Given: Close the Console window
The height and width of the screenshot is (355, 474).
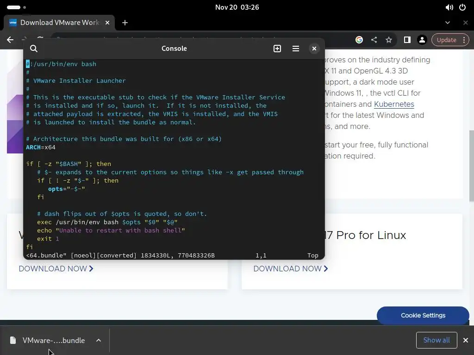Looking at the screenshot, I should point(314,49).
